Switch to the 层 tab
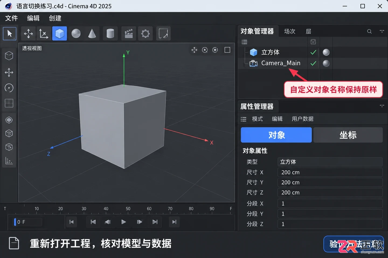The width and height of the screenshot is (388, 258). (x=309, y=31)
